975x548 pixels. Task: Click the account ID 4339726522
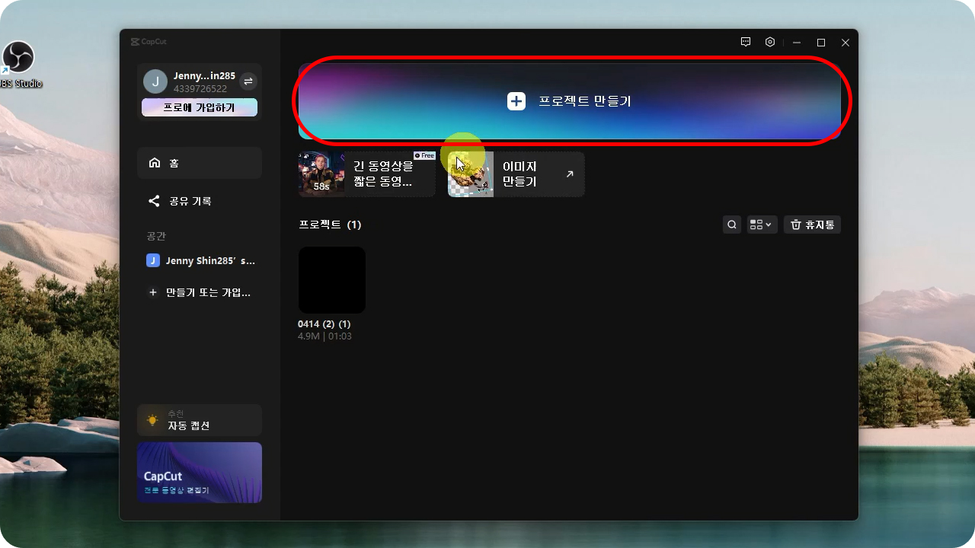tap(200, 89)
